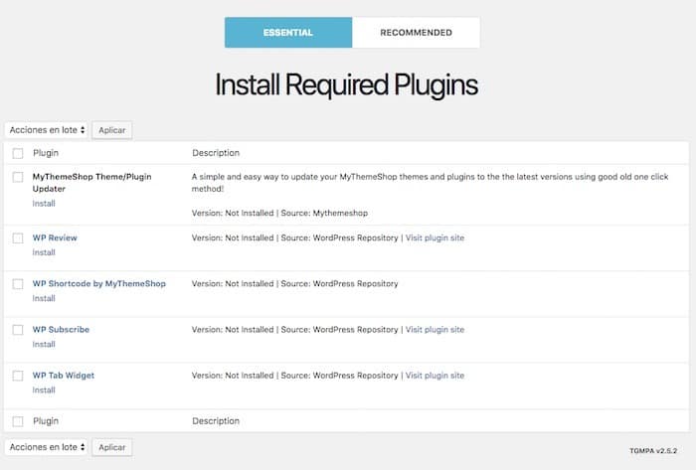Visit plugin site for WP Tab Widget
696x470 pixels.
pyautogui.click(x=435, y=376)
